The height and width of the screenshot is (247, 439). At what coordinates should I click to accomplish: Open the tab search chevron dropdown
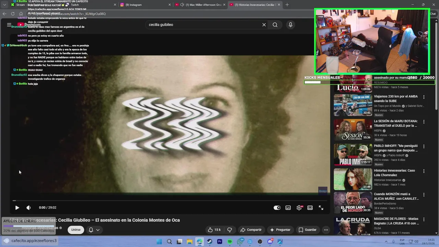click(4, 5)
